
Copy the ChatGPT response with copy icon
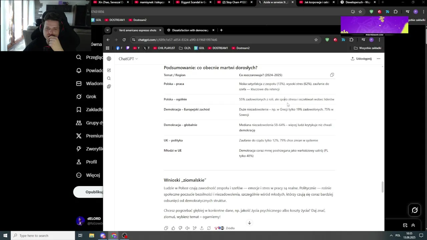166,228
